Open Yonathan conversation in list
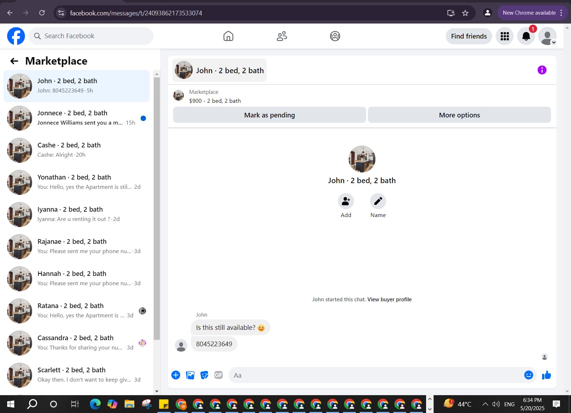 coord(76,182)
